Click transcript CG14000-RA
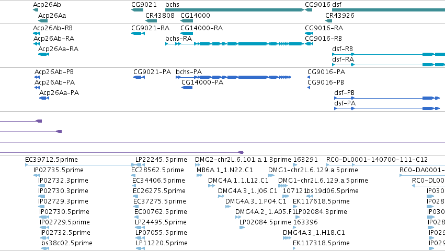Screen dimensions: 445x251 click(x=201, y=28)
